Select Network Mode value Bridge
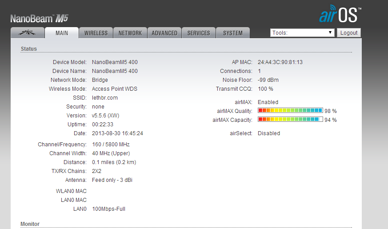The width and height of the screenshot is (388, 229). (100, 80)
